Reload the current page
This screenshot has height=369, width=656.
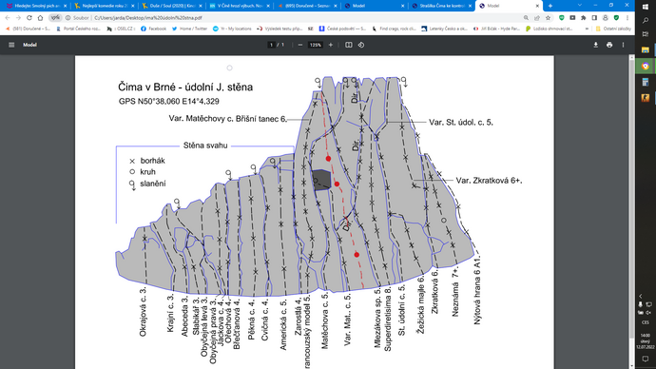pyautogui.click(x=29, y=18)
